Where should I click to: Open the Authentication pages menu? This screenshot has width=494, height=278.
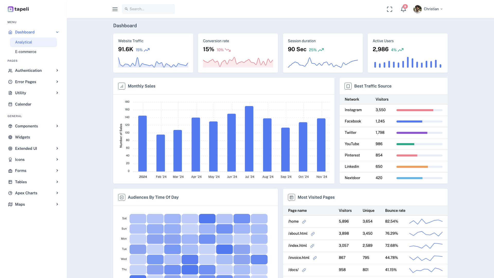[28, 70]
